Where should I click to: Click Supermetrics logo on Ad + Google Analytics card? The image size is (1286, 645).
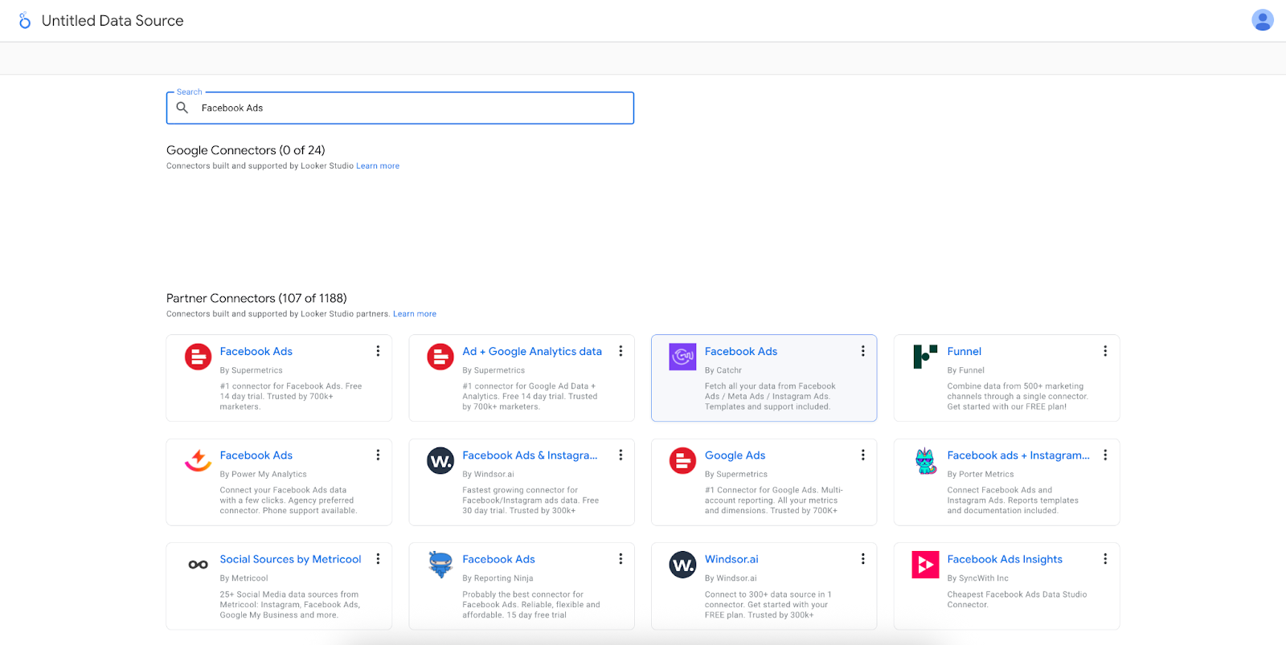tap(440, 357)
